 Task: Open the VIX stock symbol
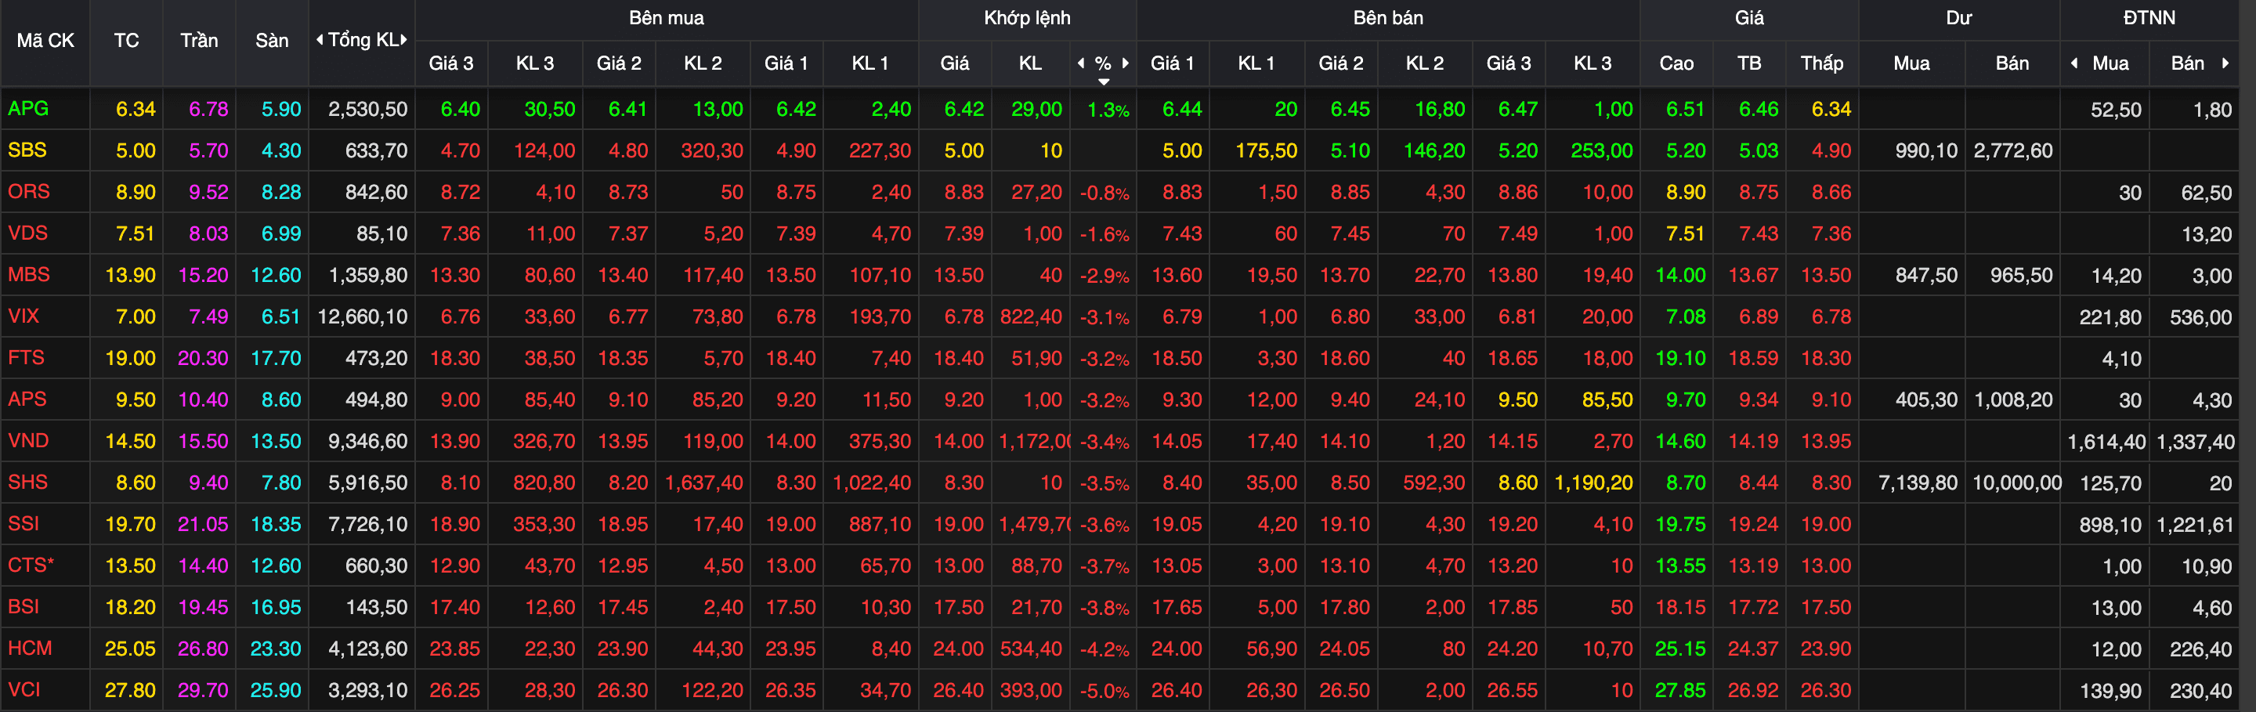click(23, 316)
